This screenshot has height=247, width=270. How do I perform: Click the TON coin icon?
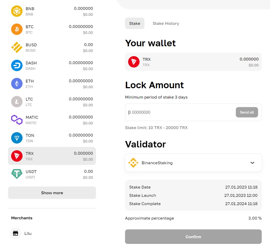click(x=17, y=138)
